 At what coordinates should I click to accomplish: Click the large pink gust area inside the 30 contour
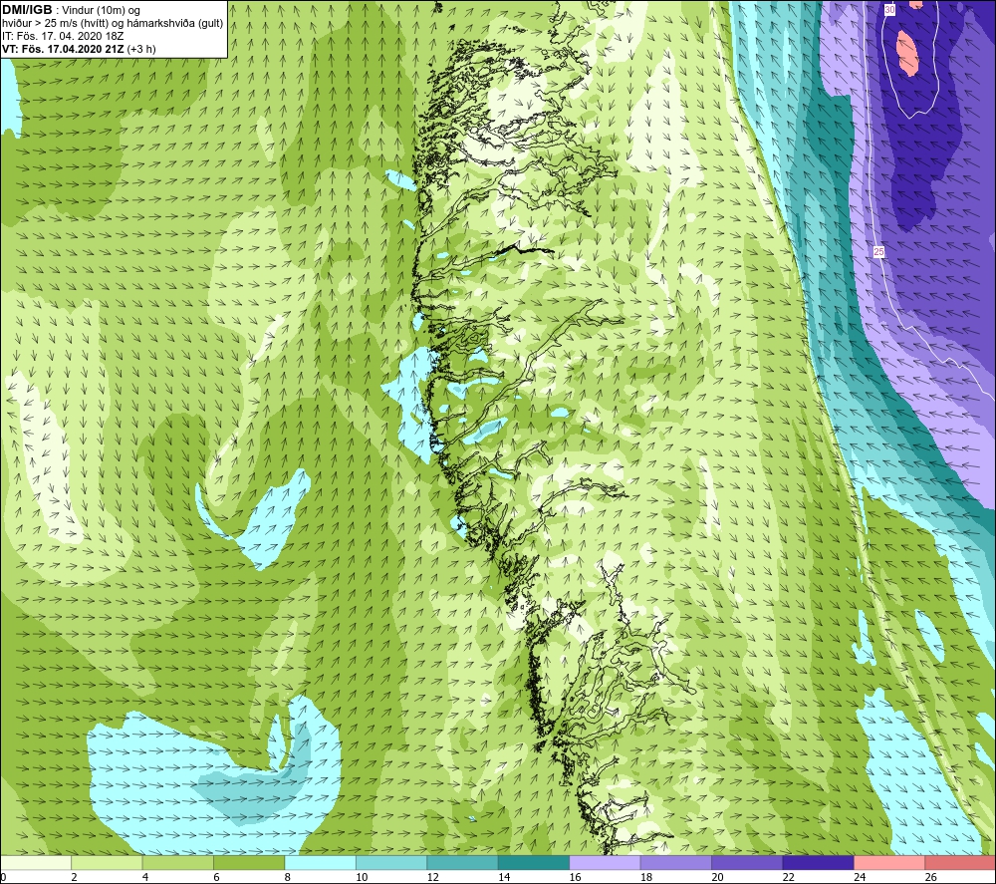point(907,54)
